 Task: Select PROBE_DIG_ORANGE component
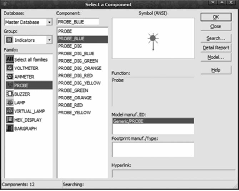(83, 68)
